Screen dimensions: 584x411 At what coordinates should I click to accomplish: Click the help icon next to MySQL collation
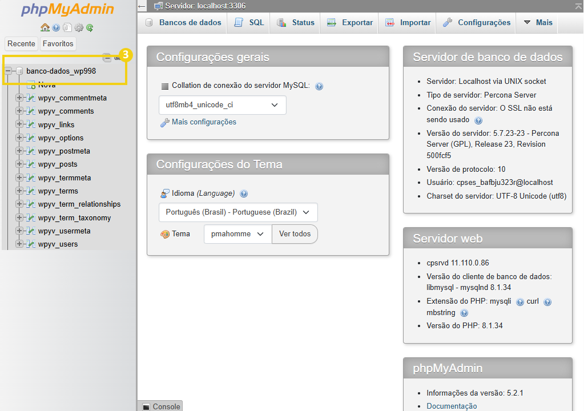pyautogui.click(x=319, y=86)
